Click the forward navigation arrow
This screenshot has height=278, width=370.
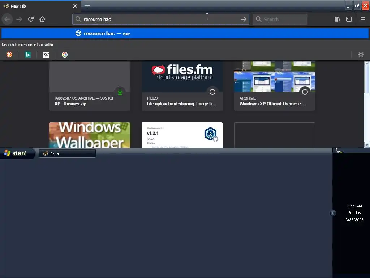pyautogui.click(x=19, y=19)
